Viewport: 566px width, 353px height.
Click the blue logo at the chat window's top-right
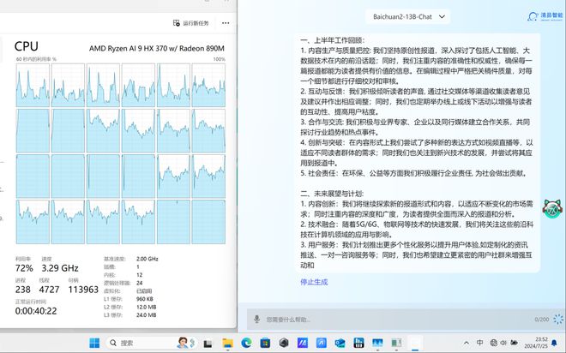click(x=545, y=16)
